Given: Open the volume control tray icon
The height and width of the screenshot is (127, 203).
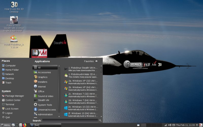Looking at the screenshot, I should click(x=170, y=125).
